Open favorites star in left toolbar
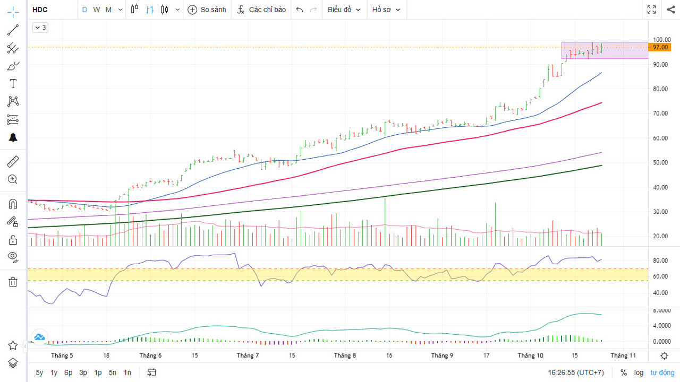 tap(13, 345)
